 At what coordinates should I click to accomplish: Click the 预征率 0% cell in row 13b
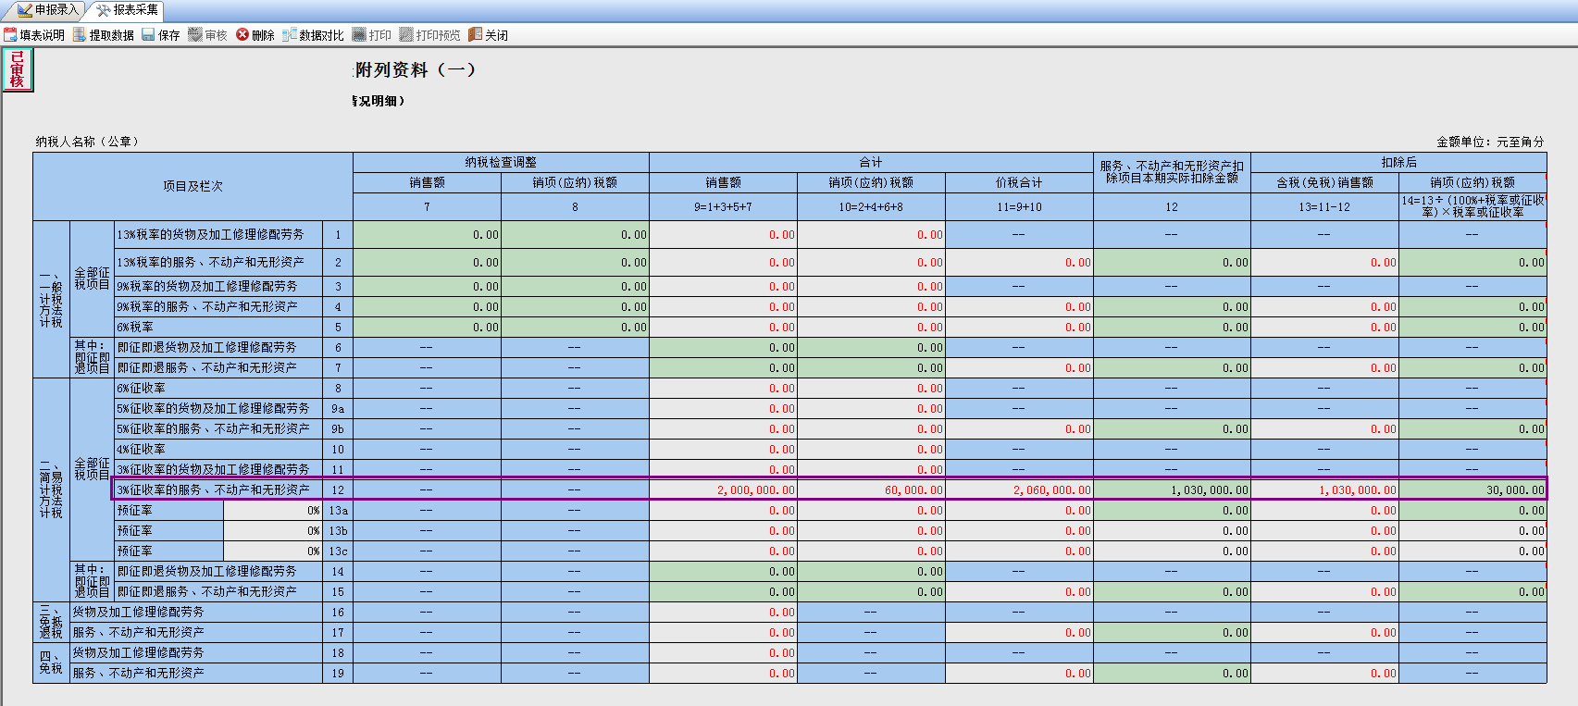[x=273, y=530]
